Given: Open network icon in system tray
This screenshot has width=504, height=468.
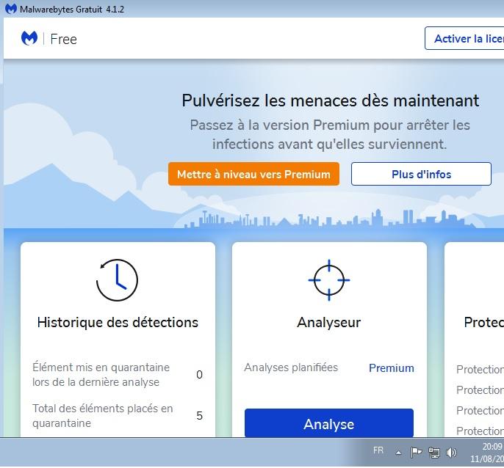Looking at the screenshot, I should (434, 453).
